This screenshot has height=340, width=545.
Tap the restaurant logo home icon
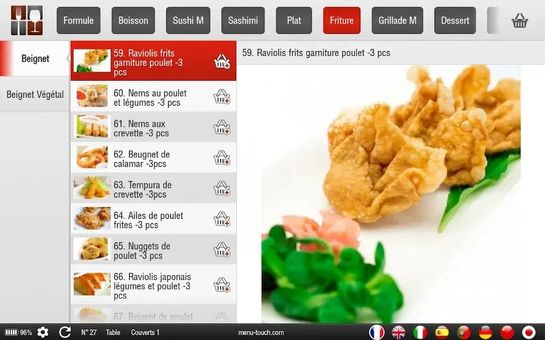pyautogui.click(x=27, y=20)
